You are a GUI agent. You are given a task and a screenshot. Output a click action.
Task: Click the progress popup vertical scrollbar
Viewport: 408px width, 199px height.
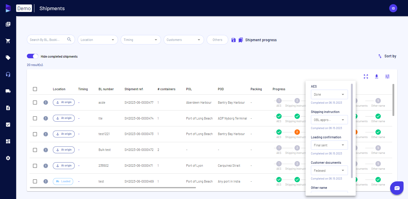352,131
